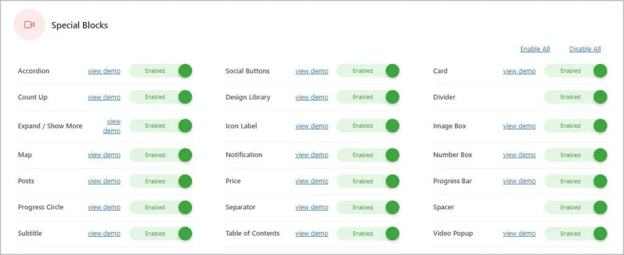The image size is (624, 255).
Task: Disable the Accordion block toggle
Action: (161, 71)
